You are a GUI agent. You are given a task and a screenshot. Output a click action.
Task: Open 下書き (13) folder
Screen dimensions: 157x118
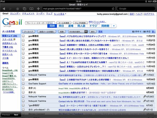point(8,47)
